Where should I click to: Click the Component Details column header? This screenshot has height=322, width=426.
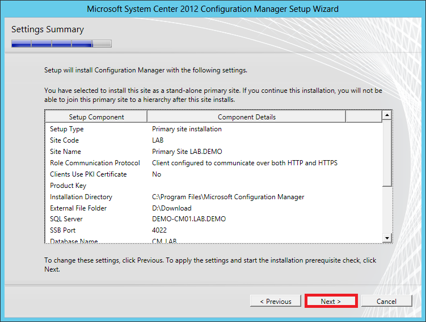246,117
